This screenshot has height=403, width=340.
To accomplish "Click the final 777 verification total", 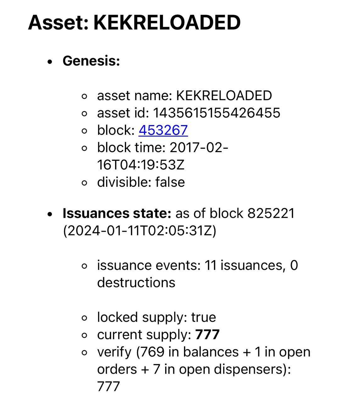I will [x=109, y=386].
